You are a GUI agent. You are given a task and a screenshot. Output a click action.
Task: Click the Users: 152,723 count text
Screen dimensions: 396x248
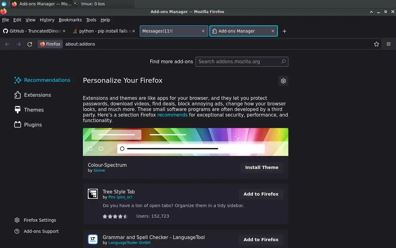153,216
